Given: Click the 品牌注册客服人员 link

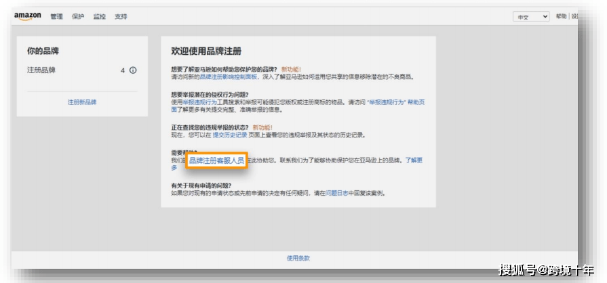Looking at the screenshot, I should click(216, 160).
